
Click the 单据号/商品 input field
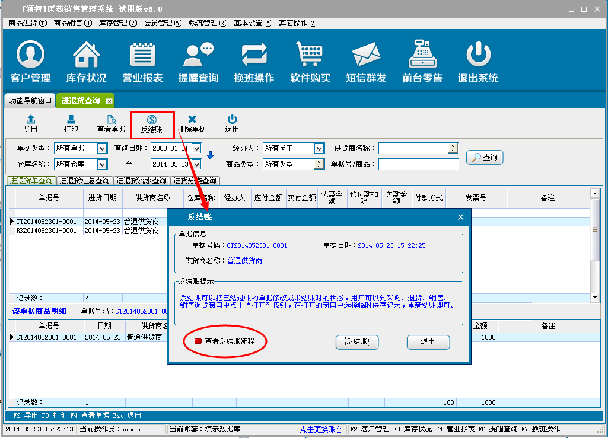point(418,164)
